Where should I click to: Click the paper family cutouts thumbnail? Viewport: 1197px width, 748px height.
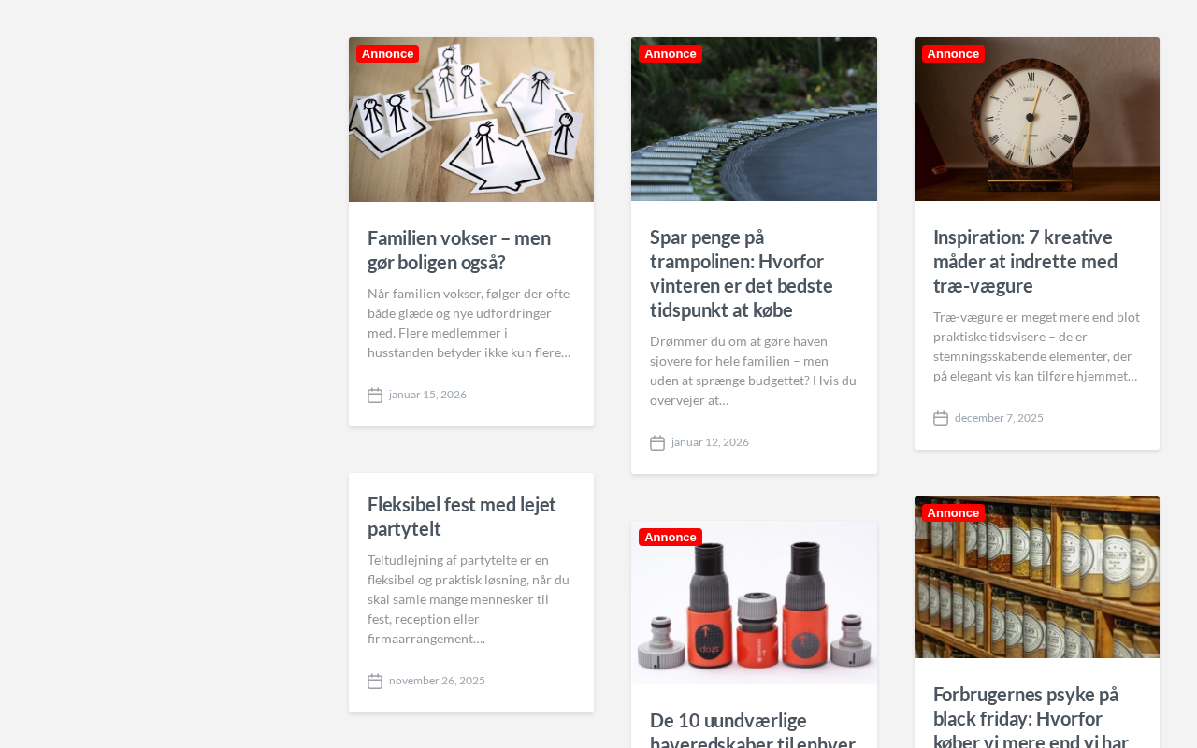click(471, 120)
